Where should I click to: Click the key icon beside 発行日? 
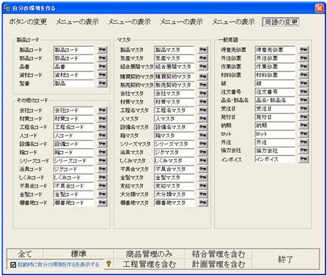click(304, 117)
